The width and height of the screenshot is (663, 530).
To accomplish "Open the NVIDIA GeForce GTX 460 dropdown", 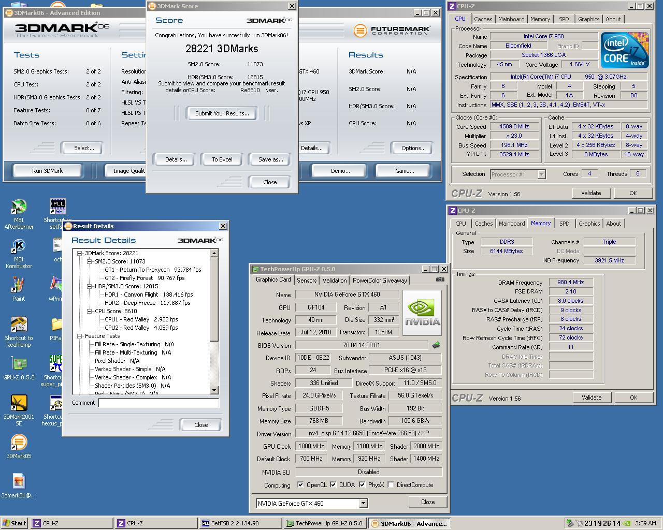I will point(363,503).
